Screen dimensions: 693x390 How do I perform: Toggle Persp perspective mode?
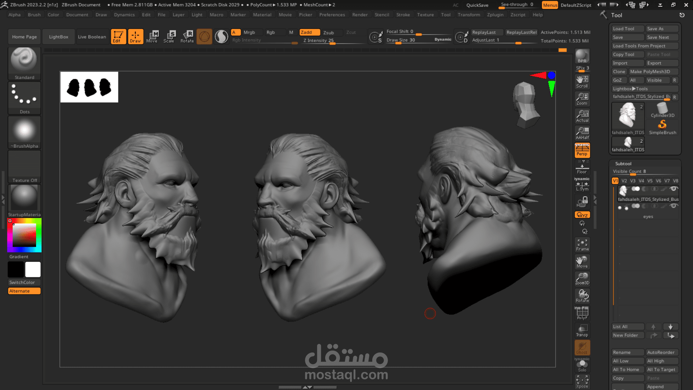coord(582,151)
